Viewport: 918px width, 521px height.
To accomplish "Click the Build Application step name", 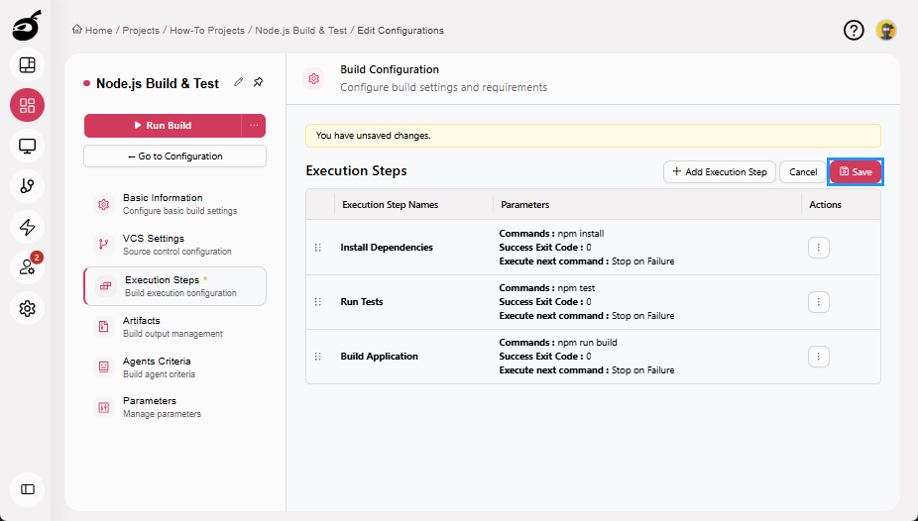I will pyautogui.click(x=379, y=357).
